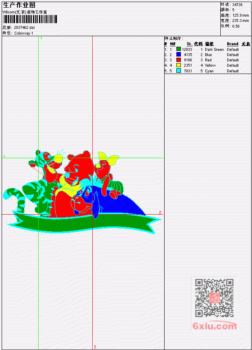
Task: Click the St. column header
Action: tap(189, 44)
